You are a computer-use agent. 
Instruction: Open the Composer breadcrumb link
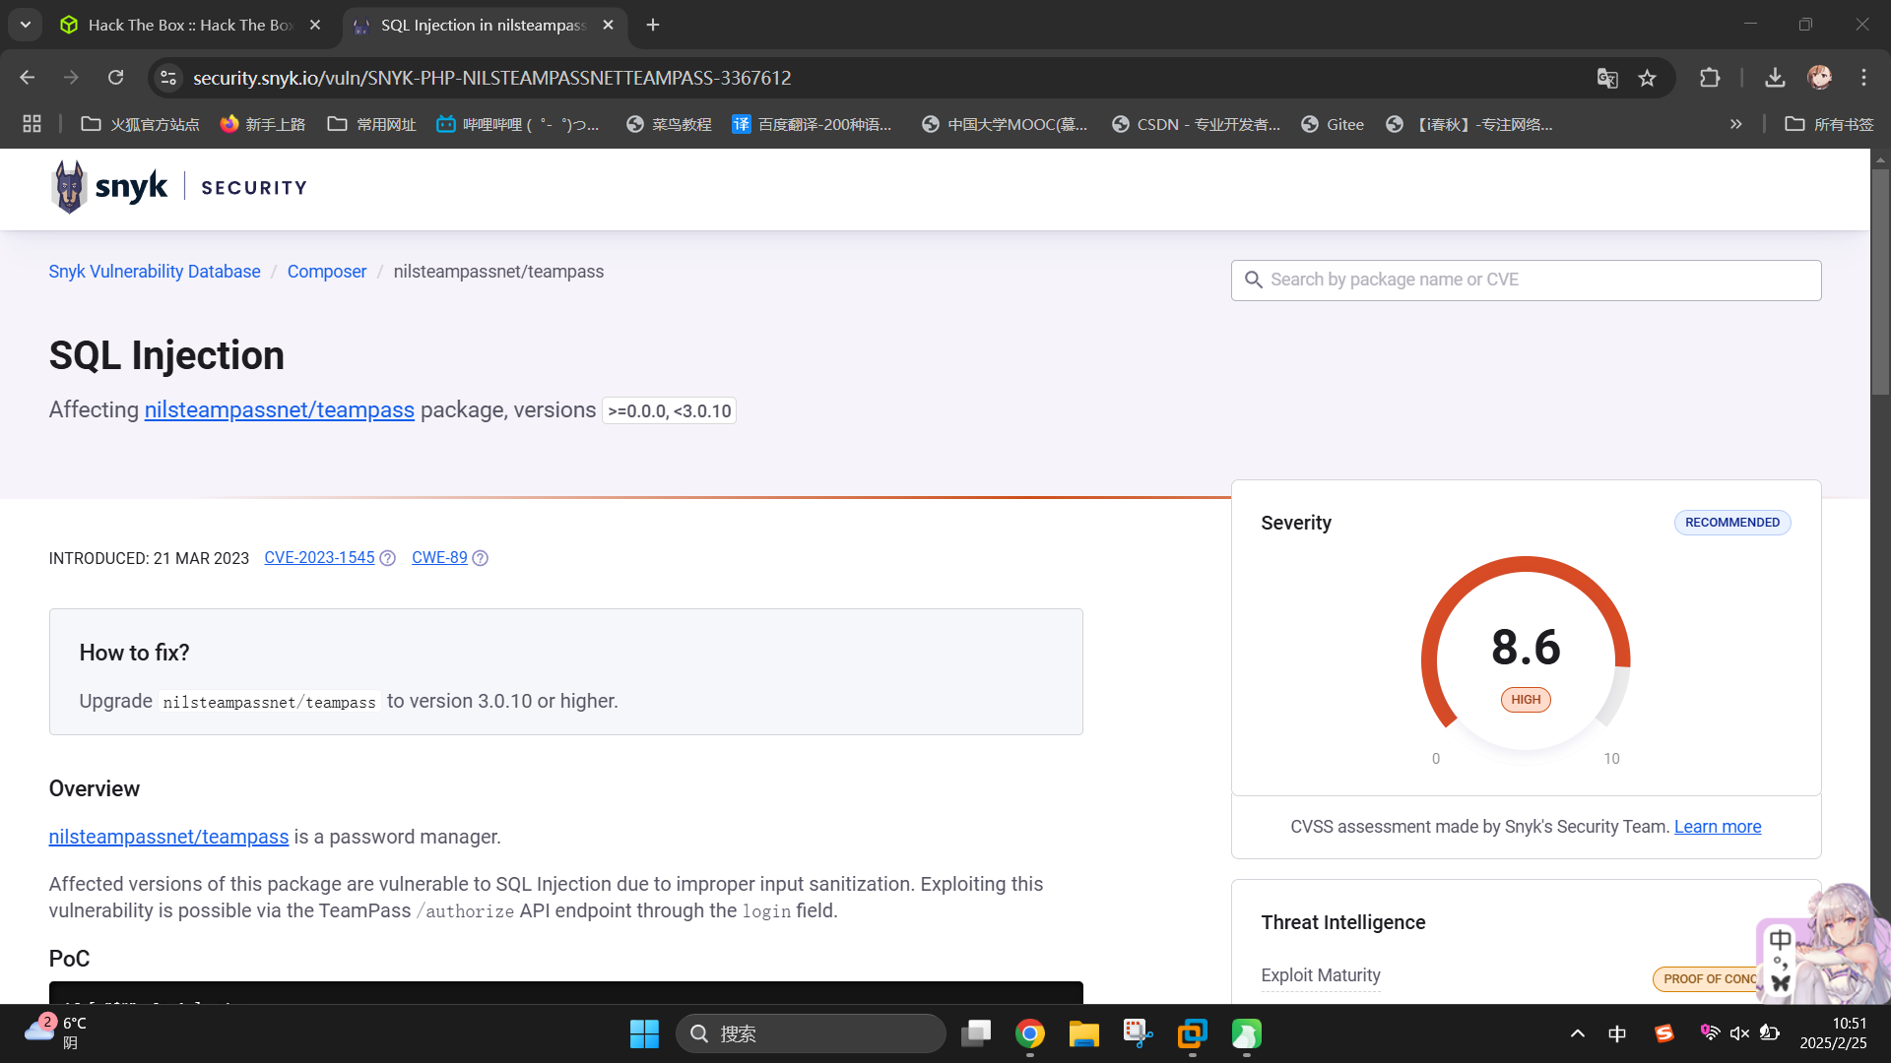(x=327, y=272)
